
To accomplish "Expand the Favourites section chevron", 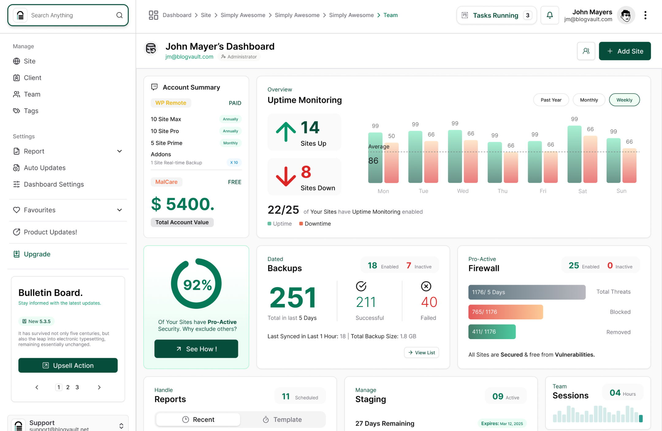I will point(120,210).
